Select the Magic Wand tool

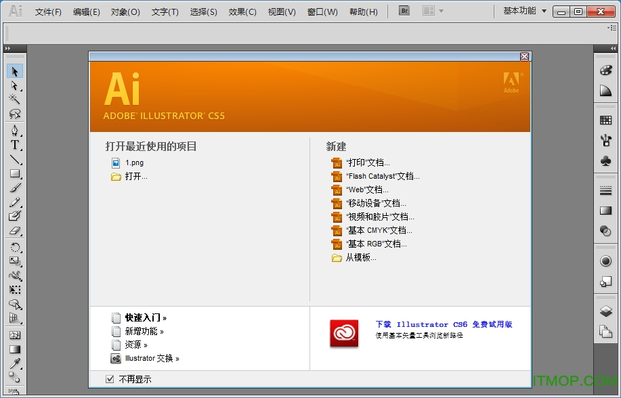click(x=15, y=99)
